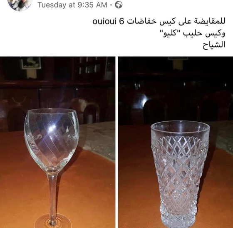Open the crystal tumbler photo
This screenshot has height=228, width=233.
[x=176, y=142]
